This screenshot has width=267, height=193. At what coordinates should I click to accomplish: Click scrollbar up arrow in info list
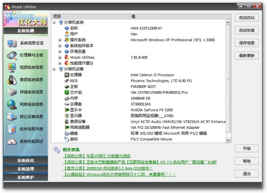coord(228,22)
